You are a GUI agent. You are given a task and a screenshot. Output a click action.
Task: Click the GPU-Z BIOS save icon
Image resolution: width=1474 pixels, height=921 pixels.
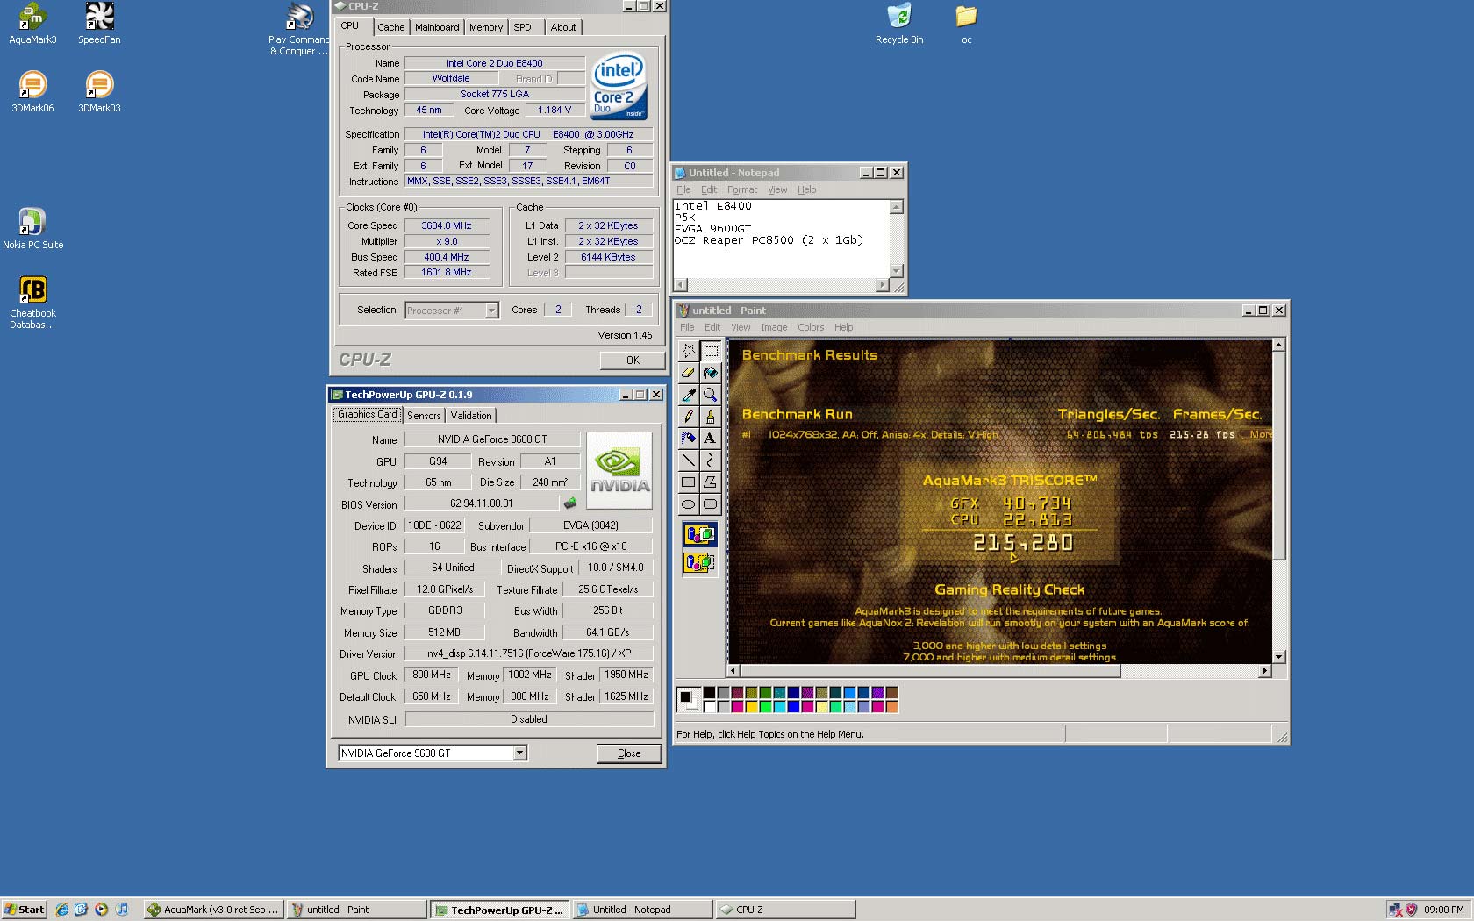570,503
